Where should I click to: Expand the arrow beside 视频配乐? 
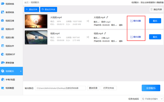pos(21,71)
